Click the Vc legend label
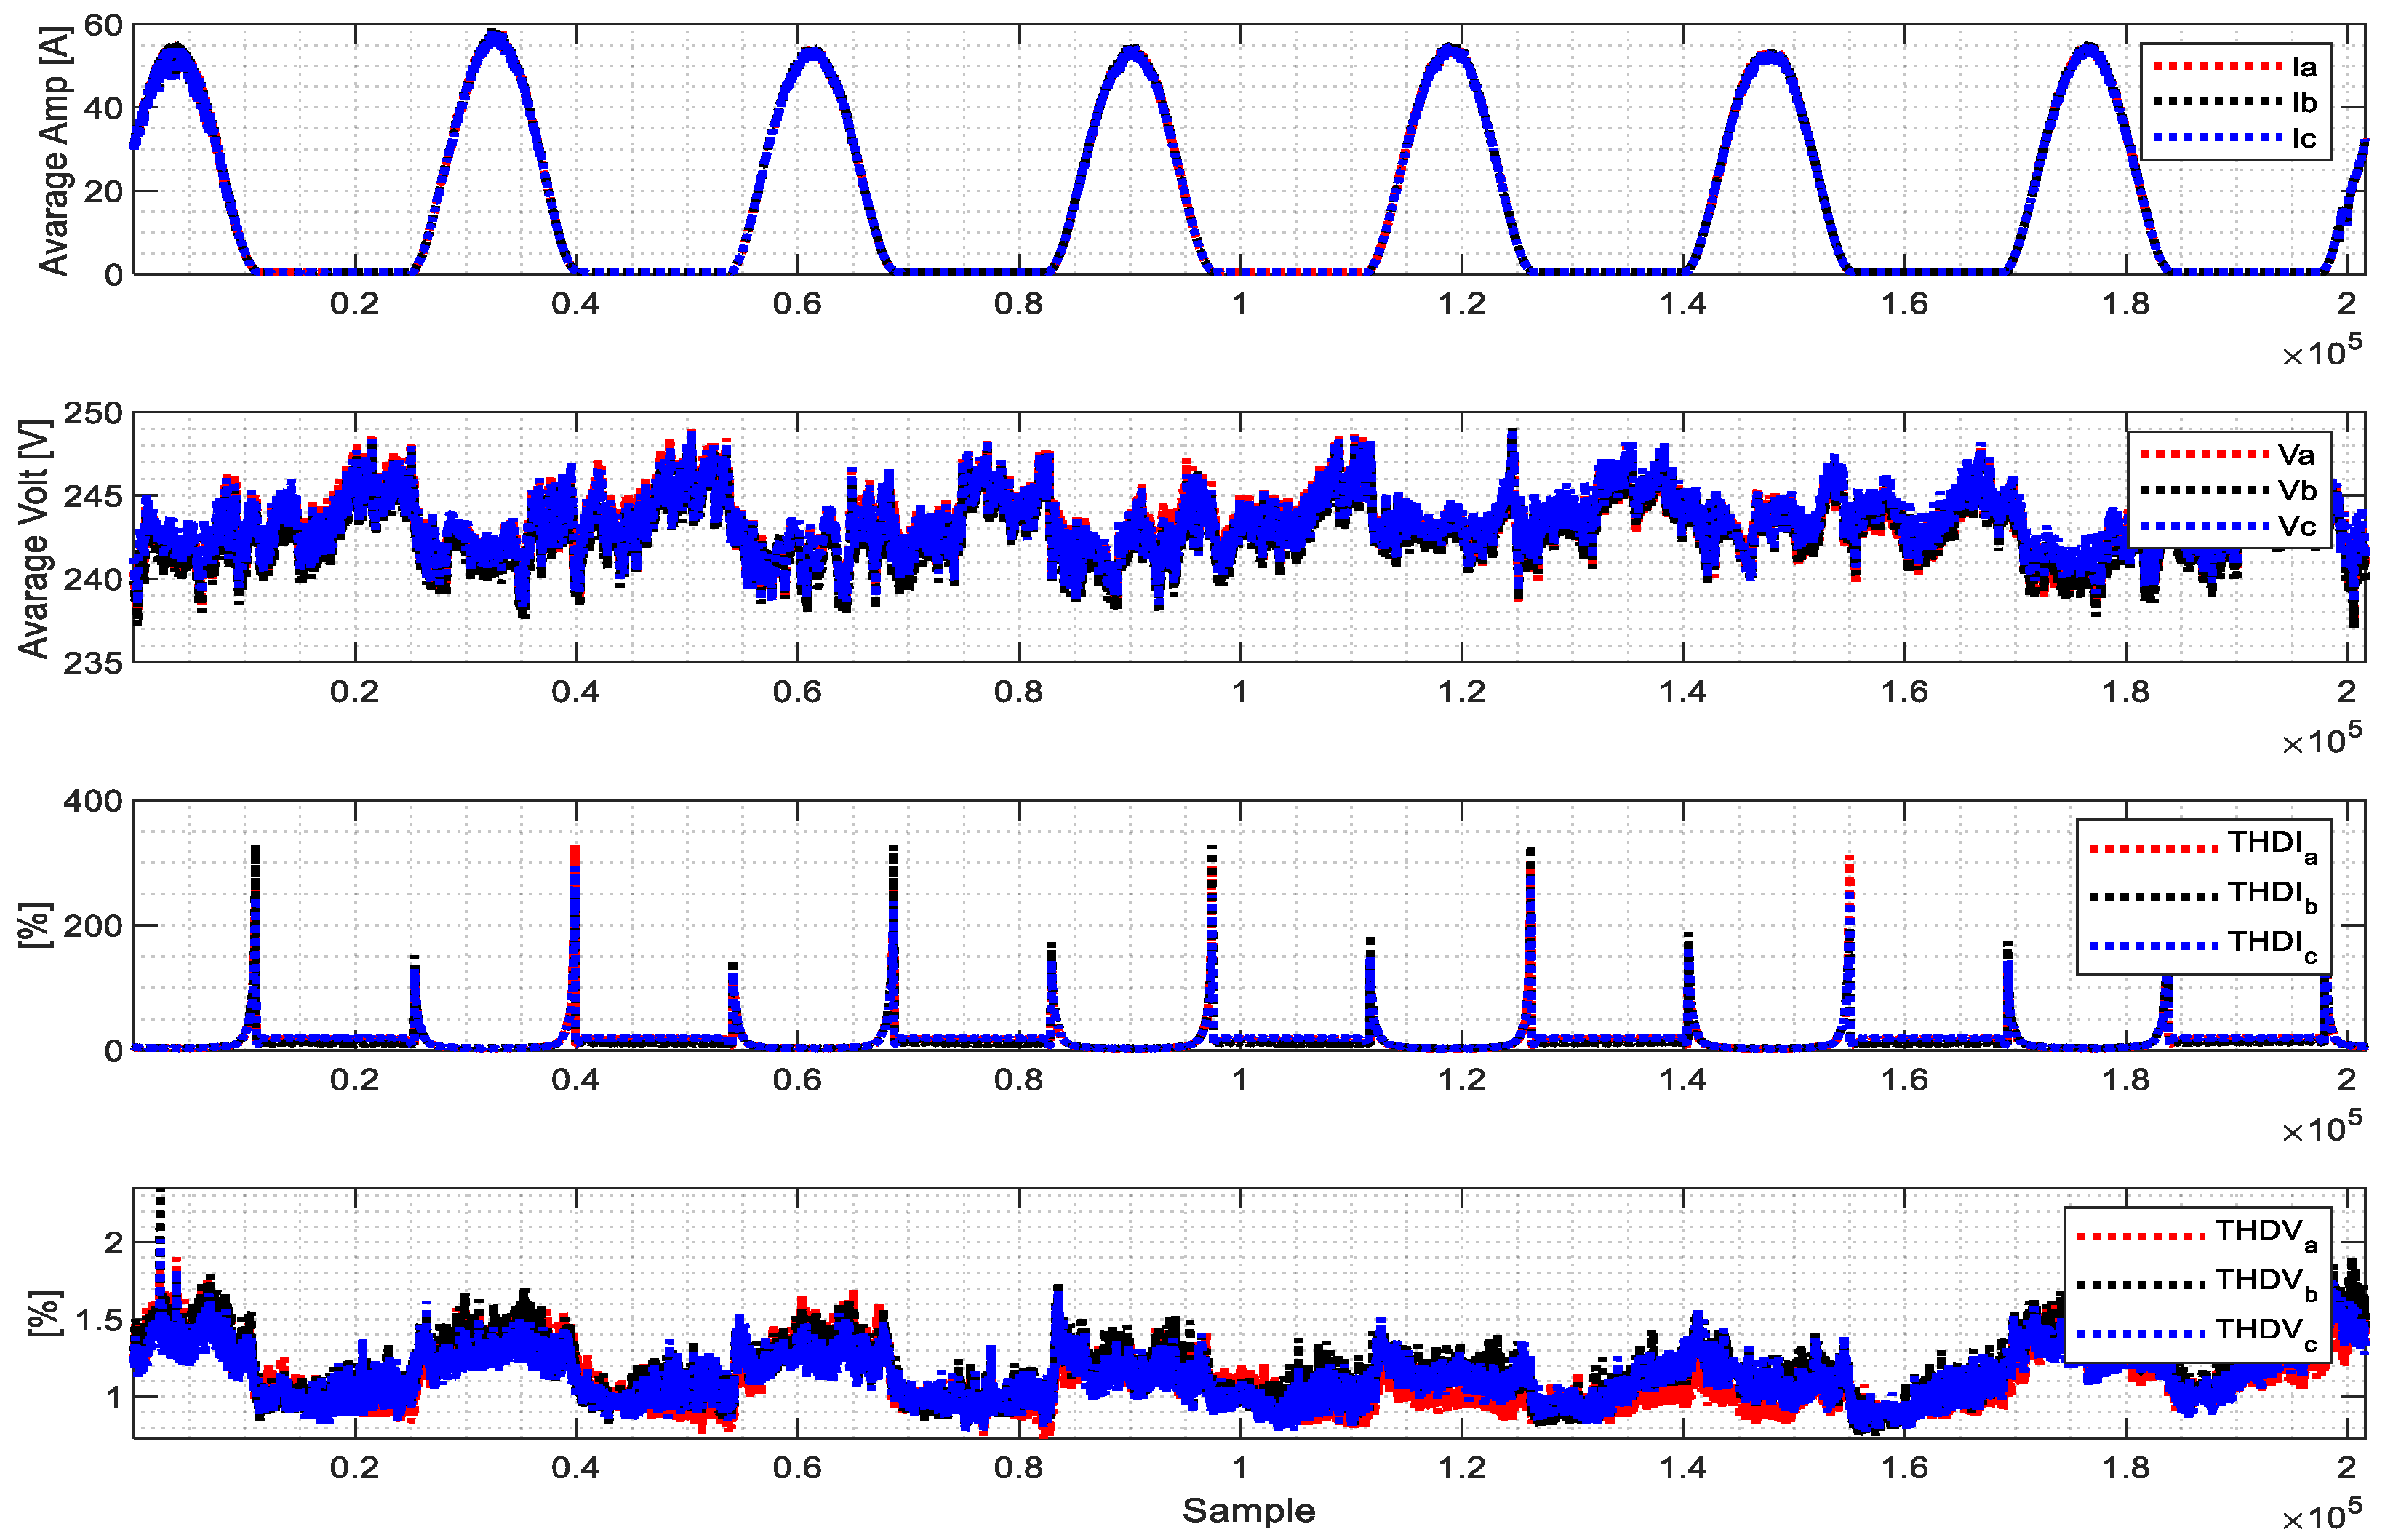 click(x=2296, y=527)
